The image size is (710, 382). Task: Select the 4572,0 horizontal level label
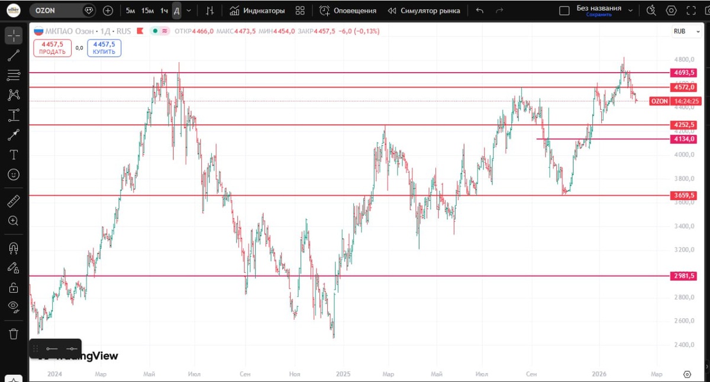(683, 87)
